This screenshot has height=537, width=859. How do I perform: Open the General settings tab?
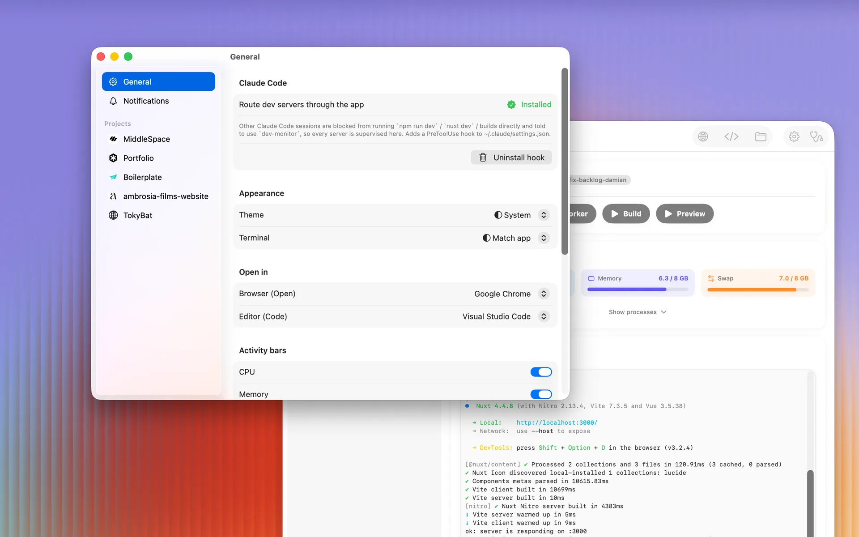158,81
